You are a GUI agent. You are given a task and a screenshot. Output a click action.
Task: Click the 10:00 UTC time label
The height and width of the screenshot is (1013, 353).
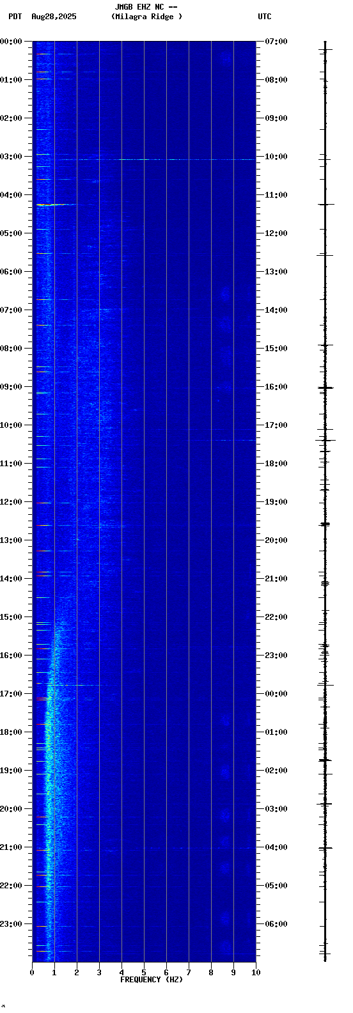click(276, 157)
